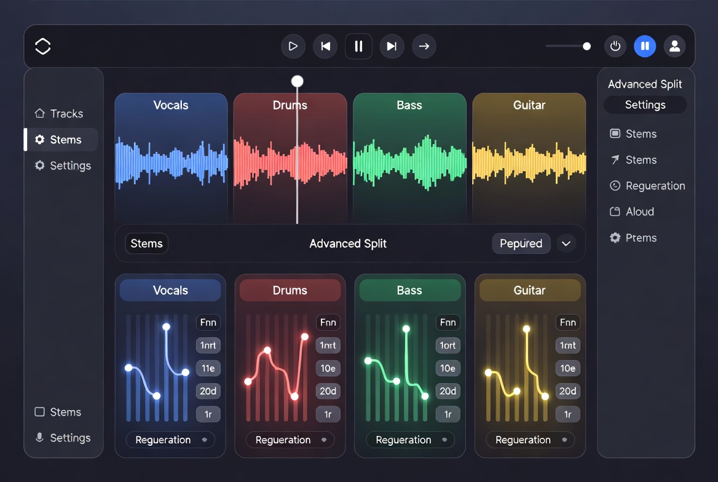The image size is (718, 482).
Task: Click the Advanced Split heading in right panel
Action: pos(645,84)
